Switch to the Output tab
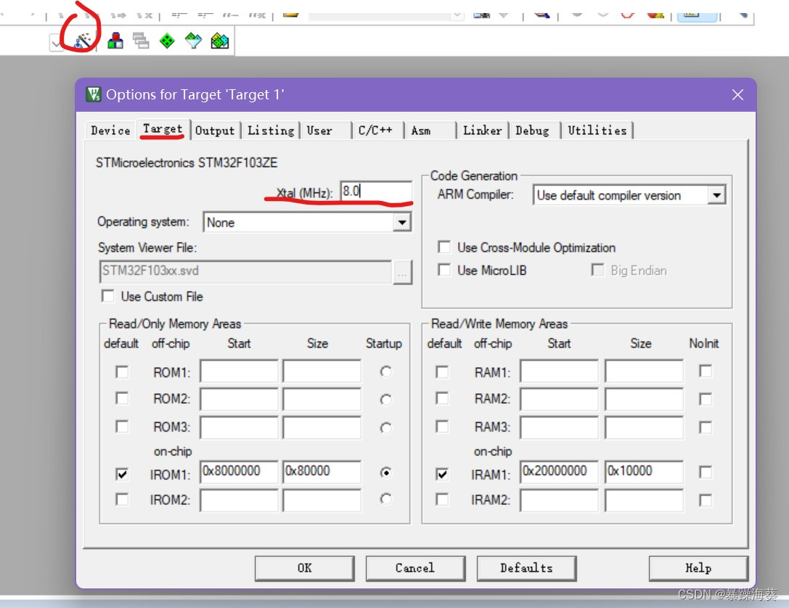Viewport: 789px width, 608px height. 215,131
